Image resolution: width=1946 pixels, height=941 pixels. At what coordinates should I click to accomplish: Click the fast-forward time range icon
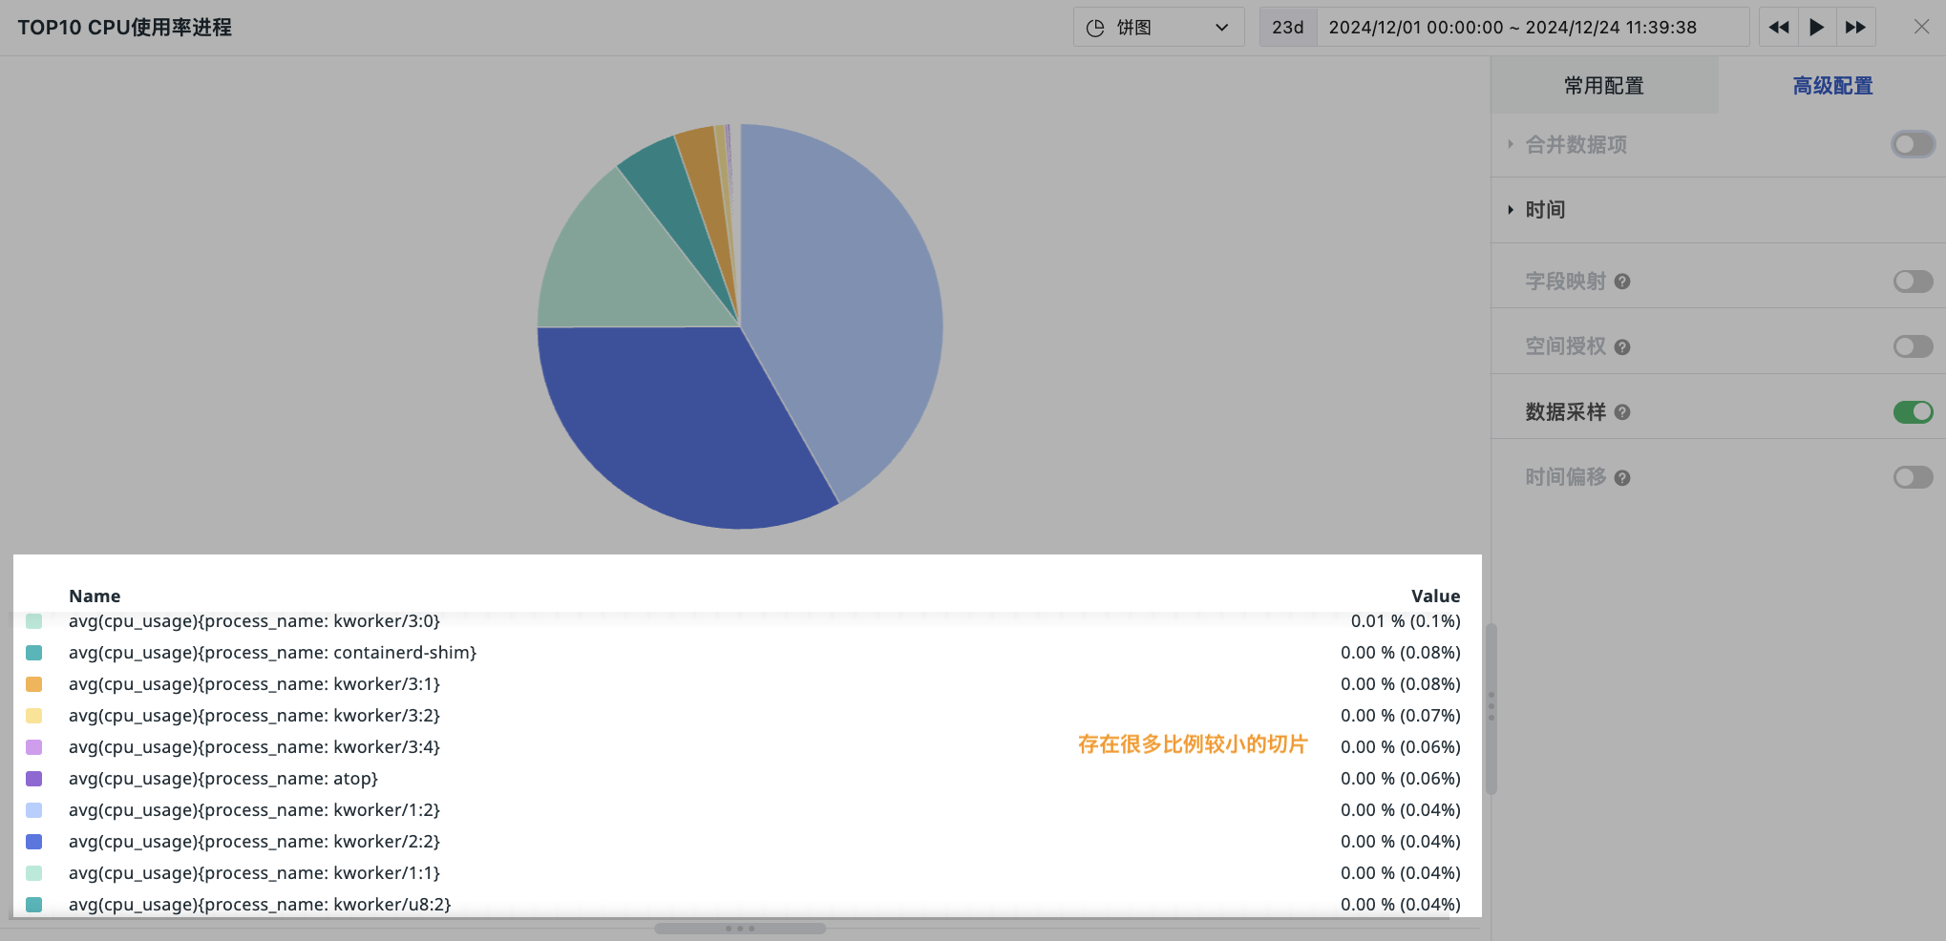[x=1855, y=28]
